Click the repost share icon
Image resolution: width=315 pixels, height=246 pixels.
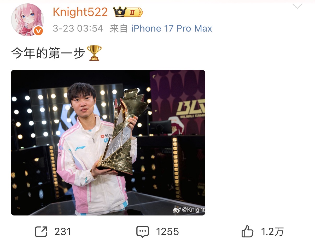[41, 232]
